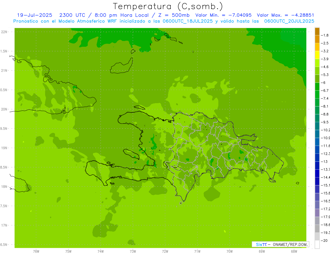Click the 'Temperatura (C,somb.)' chart title

(168, 6)
